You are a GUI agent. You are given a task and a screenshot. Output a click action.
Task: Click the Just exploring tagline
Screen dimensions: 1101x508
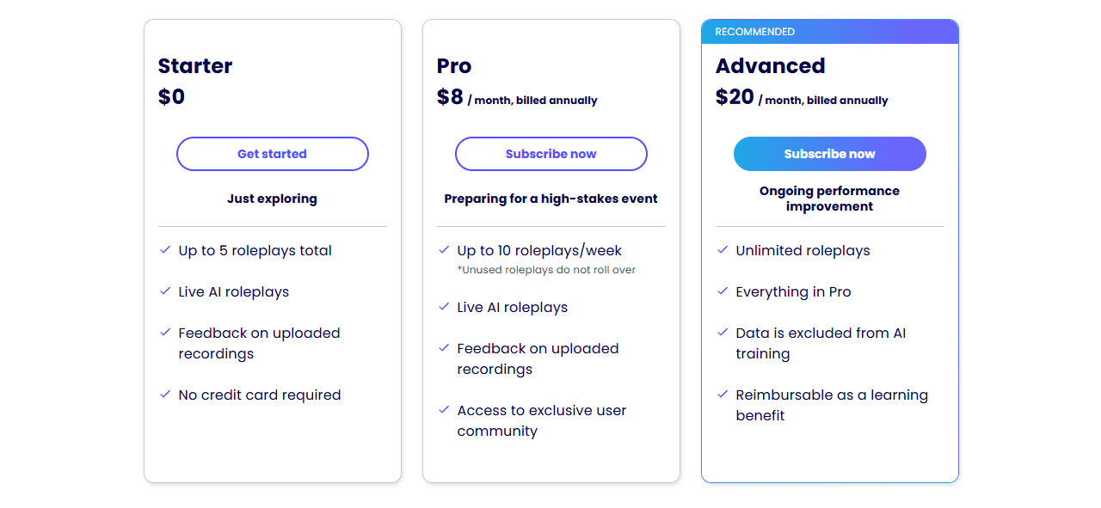pos(273,199)
